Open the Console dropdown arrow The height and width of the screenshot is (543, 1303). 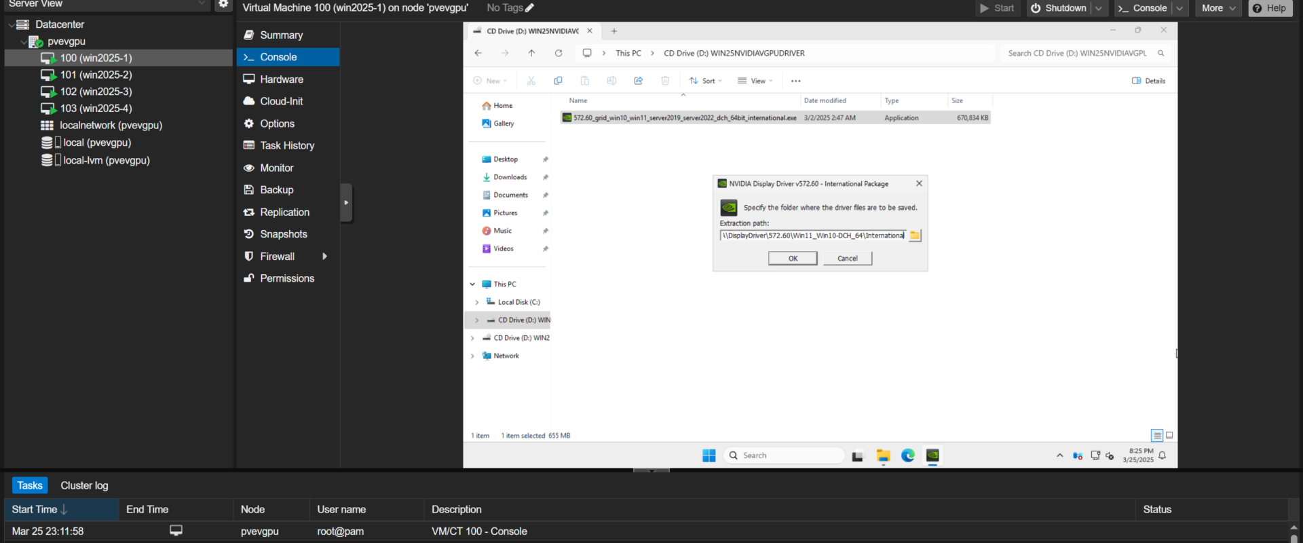coord(1179,8)
